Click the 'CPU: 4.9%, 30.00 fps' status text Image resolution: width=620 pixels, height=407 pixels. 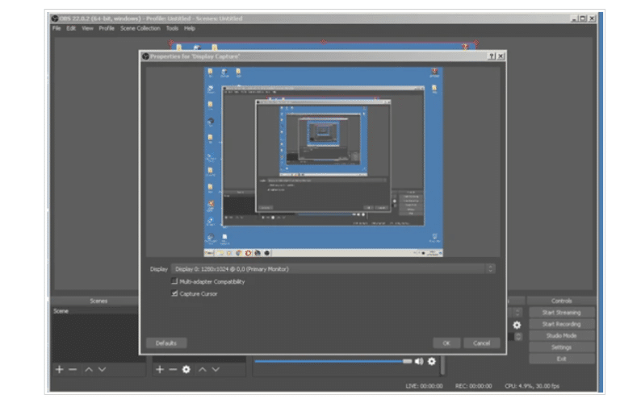click(532, 386)
